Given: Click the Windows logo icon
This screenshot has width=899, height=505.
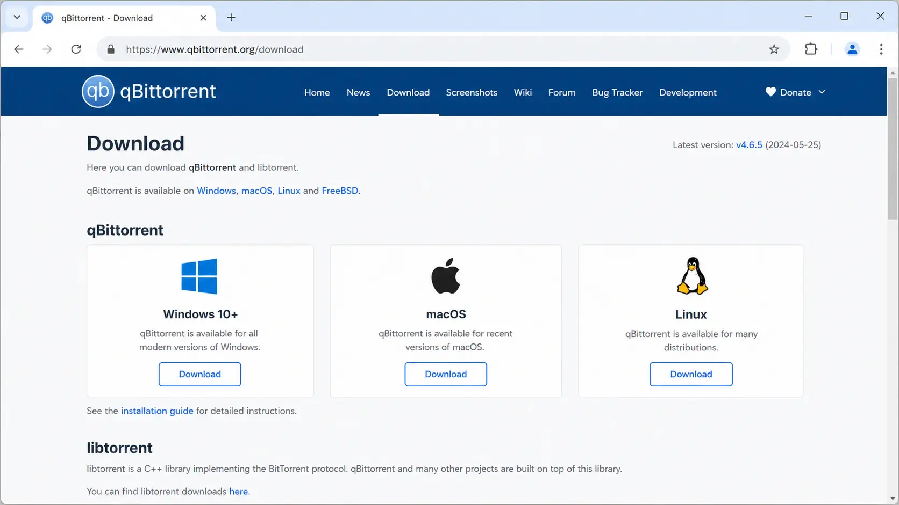Looking at the screenshot, I should (199, 276).
